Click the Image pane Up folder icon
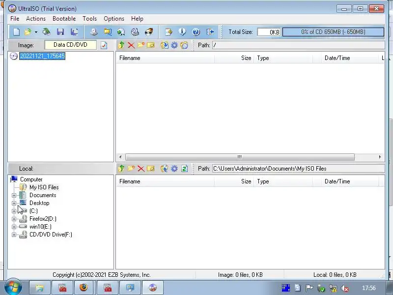This screenshot has width=393, height=295. pyautogui.click(x=121, y=45)
